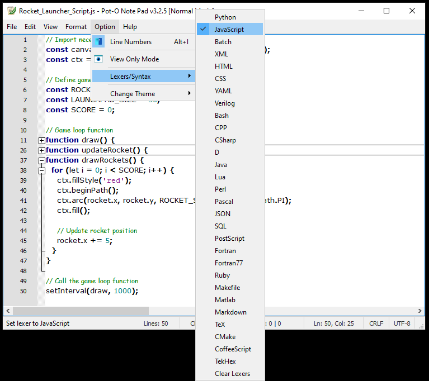Choose Batch lexer
429x381 pixels.
230,41
